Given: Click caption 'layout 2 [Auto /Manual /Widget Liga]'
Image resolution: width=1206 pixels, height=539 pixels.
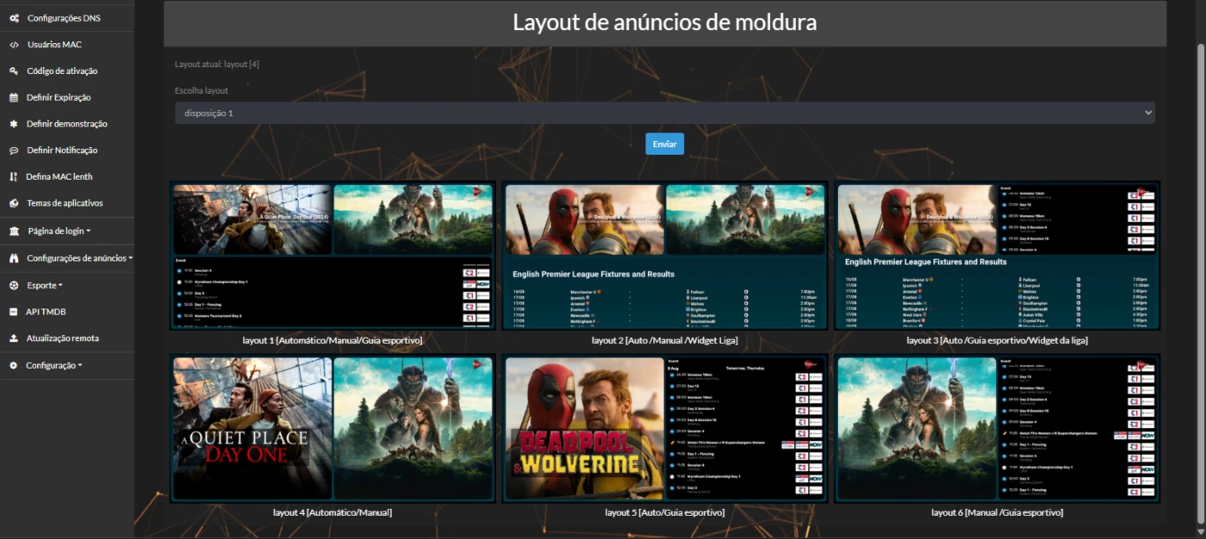Looking at the screenshot, I should (x=664, y=340).
